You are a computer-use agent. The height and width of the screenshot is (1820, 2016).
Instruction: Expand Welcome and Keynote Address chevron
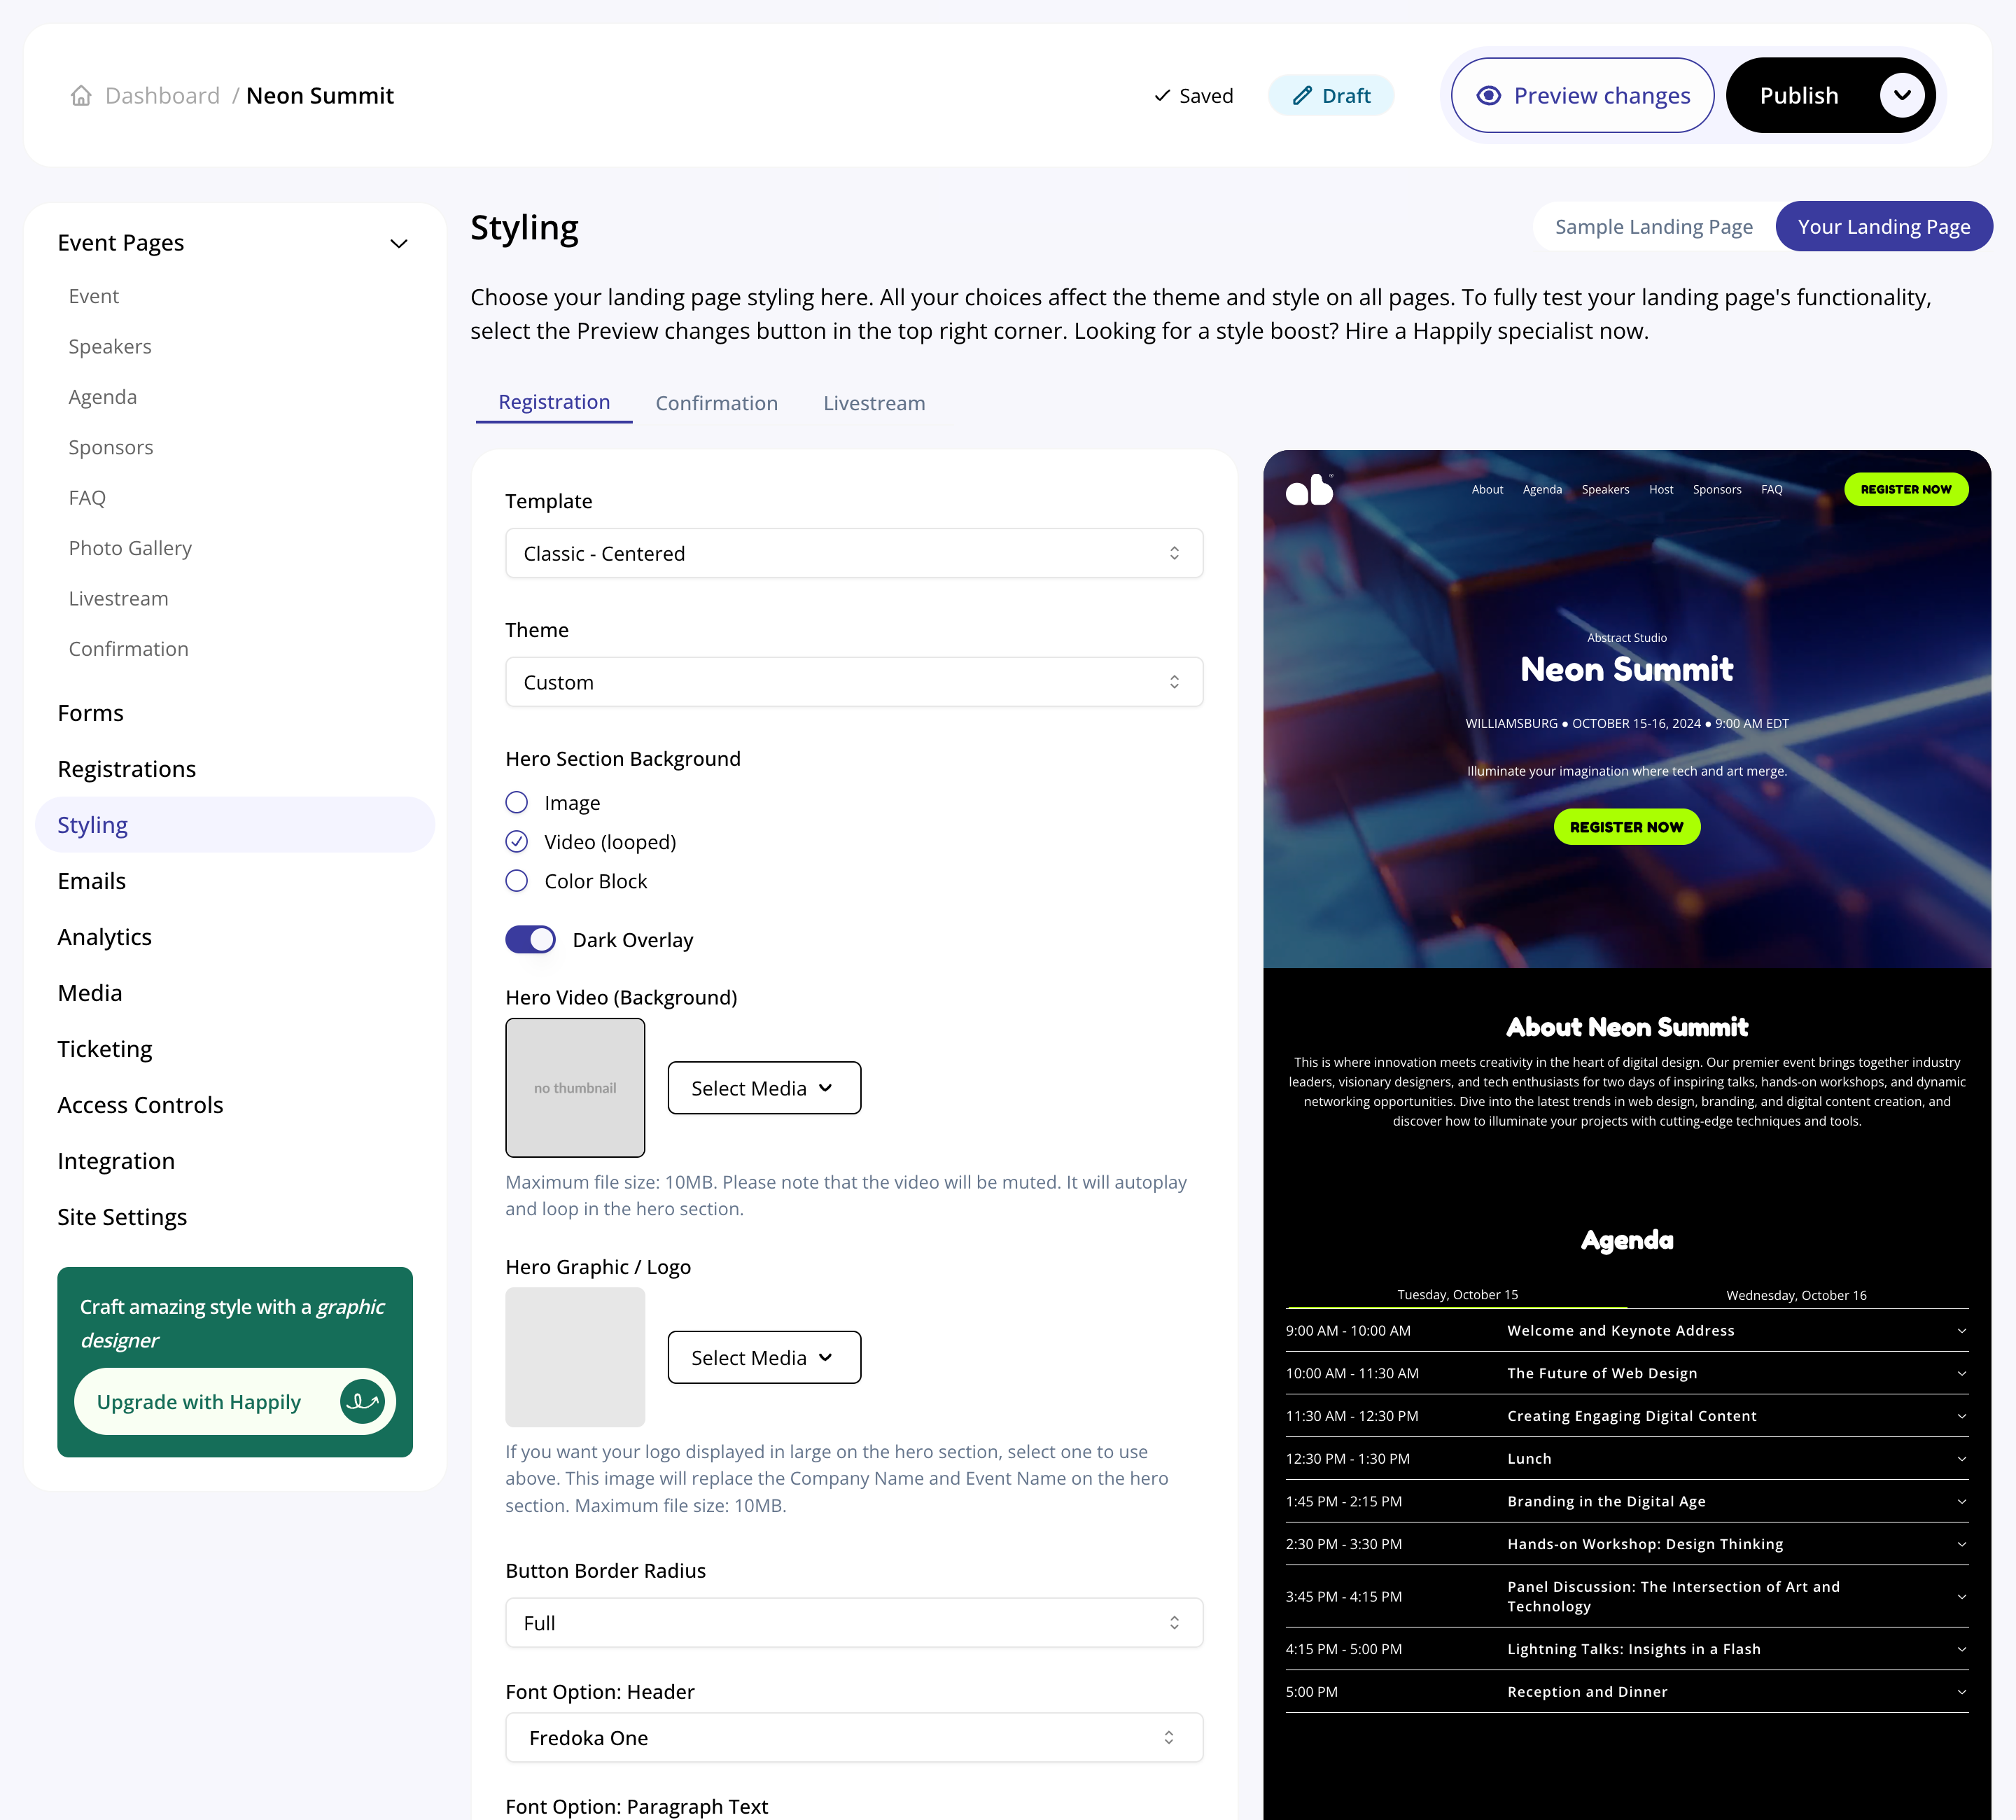click(x=1961, y=1331)
